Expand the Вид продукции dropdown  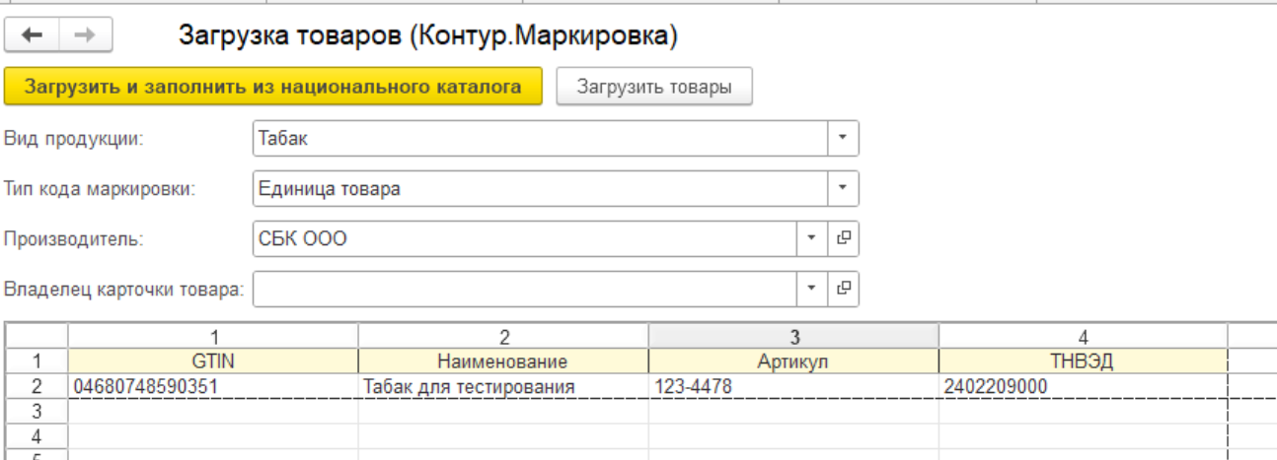pos(843,138)
